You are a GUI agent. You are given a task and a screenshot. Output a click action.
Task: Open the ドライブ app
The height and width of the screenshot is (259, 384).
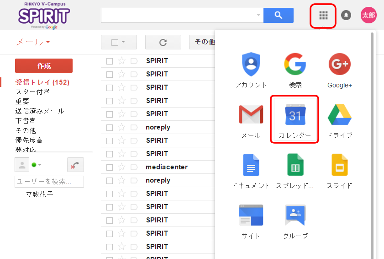pyautogui.click(x=339, y=120)
